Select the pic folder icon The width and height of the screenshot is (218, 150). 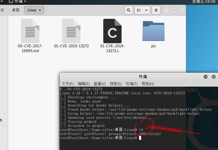click(154, 31)
